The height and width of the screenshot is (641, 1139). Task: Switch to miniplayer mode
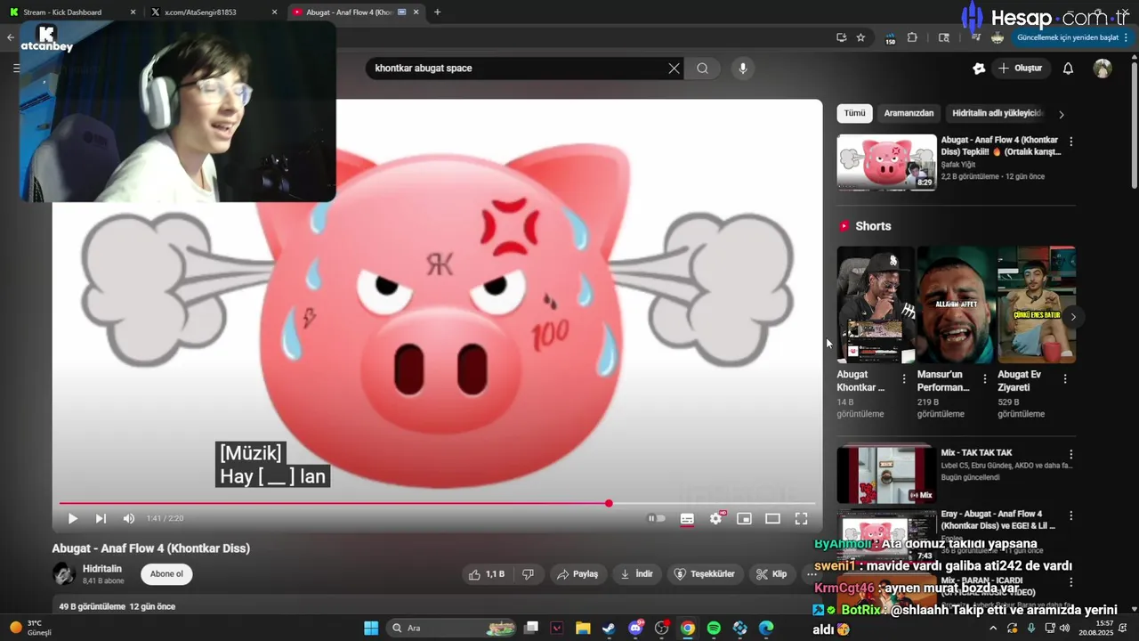(x=744, y=518)
